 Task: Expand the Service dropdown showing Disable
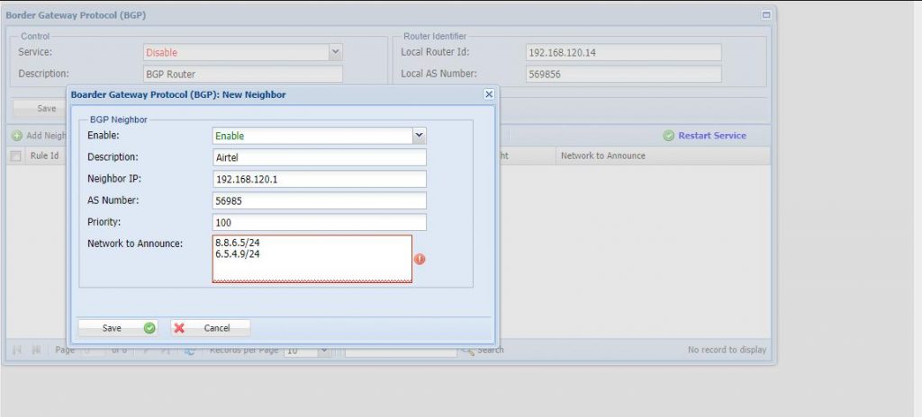click(335, 53)
